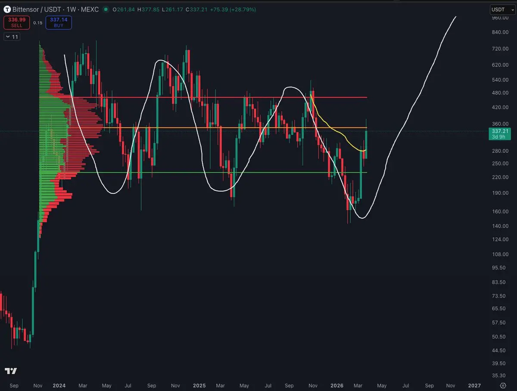Click the 140.00 price axis label
This screenshot has height=391, width=517.
point(501,226)
